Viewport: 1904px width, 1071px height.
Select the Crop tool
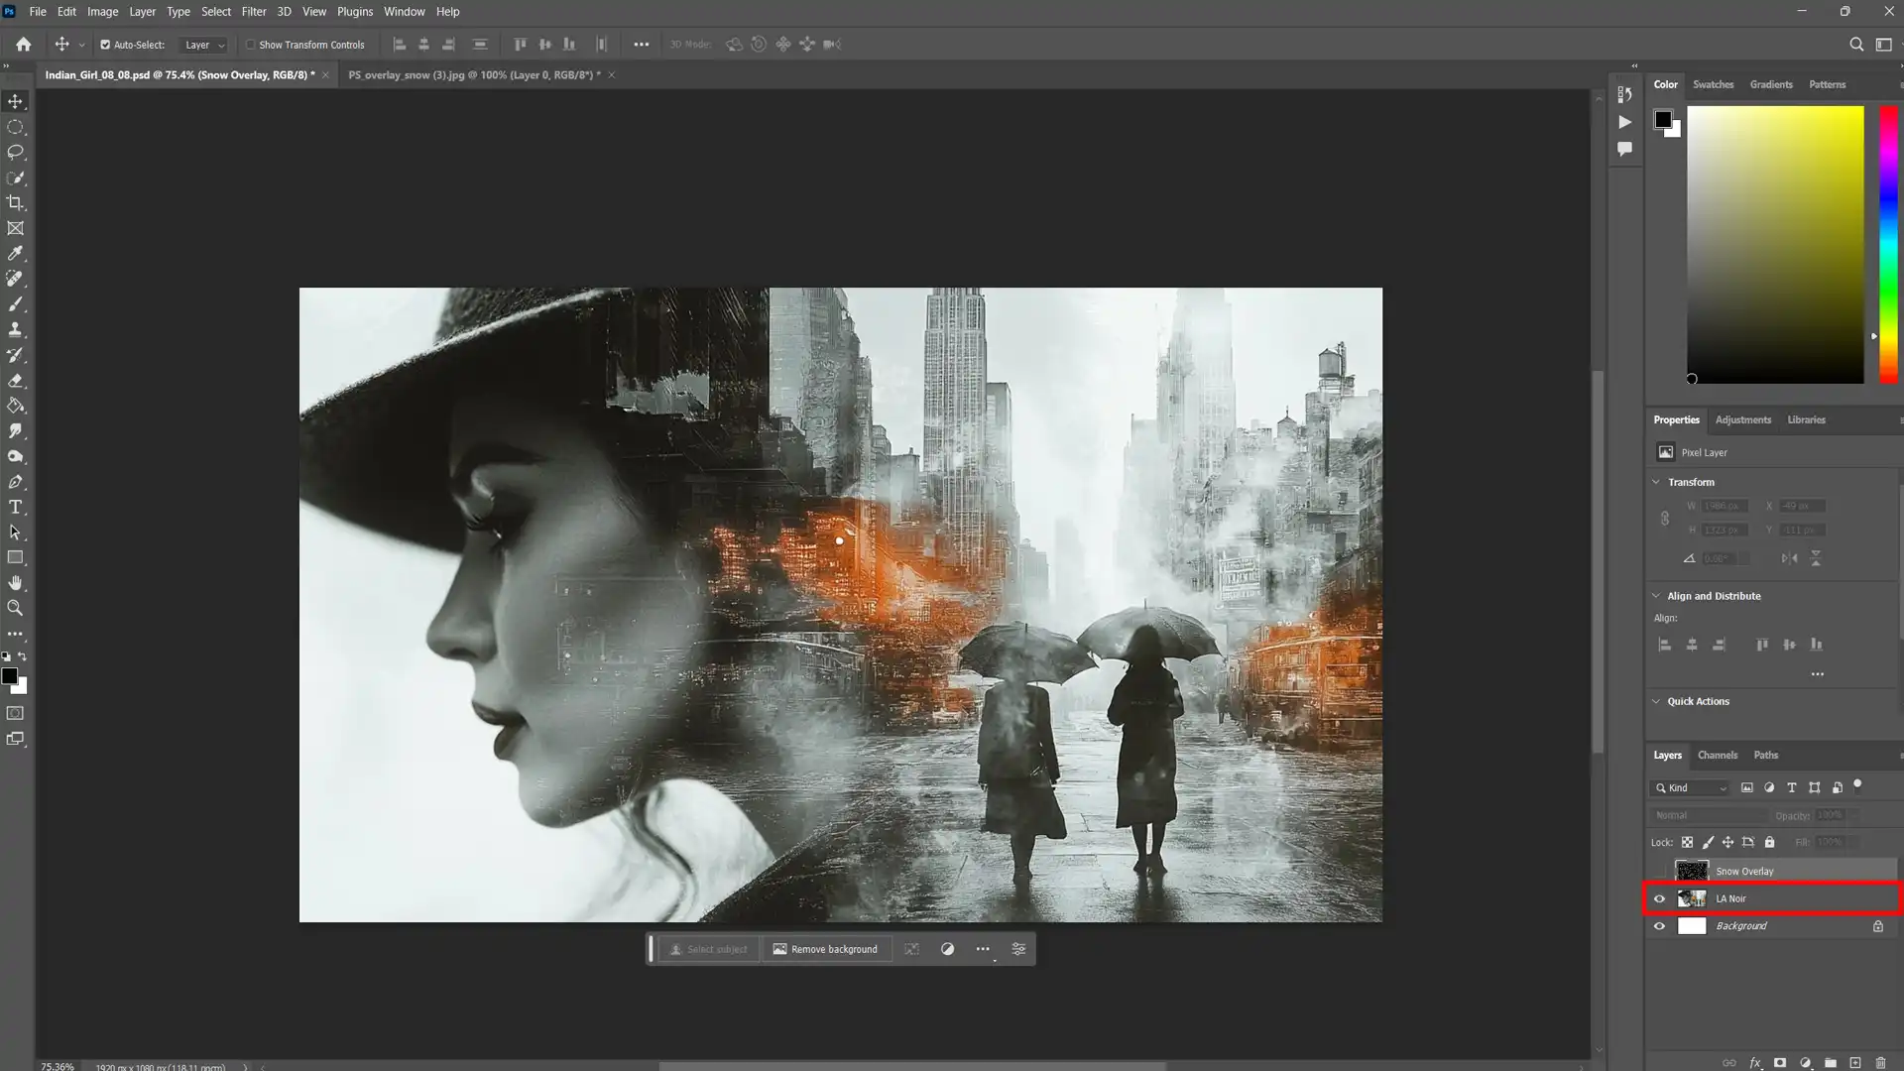click(x=17, y=202)
